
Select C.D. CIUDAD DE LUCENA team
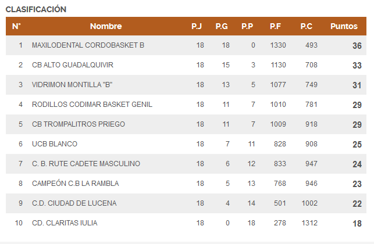74,203
